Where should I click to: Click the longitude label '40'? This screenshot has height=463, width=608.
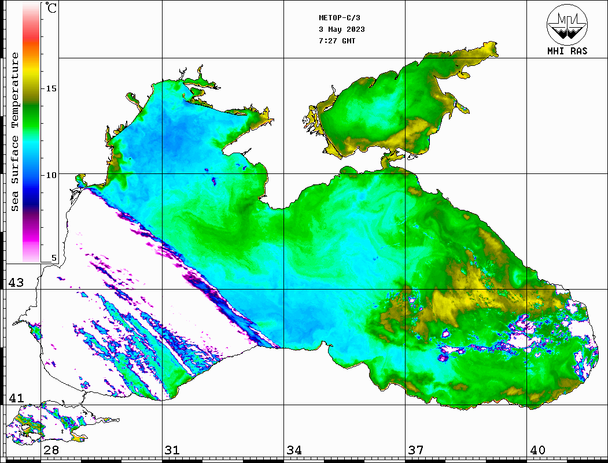[x=537, y=450]
